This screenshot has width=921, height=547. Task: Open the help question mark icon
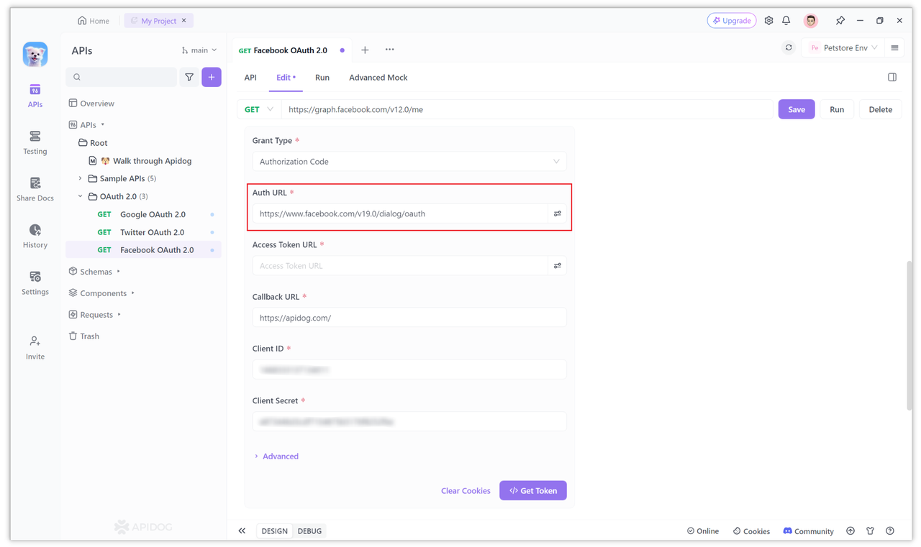pyautogui.click(x=890, y=530)
